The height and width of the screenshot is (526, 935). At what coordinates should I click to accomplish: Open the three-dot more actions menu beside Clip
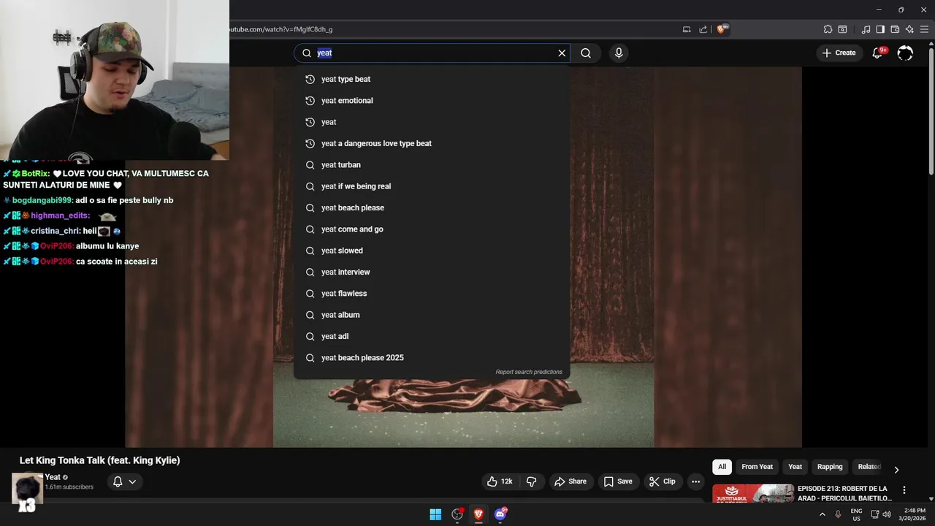click(696, 481)
